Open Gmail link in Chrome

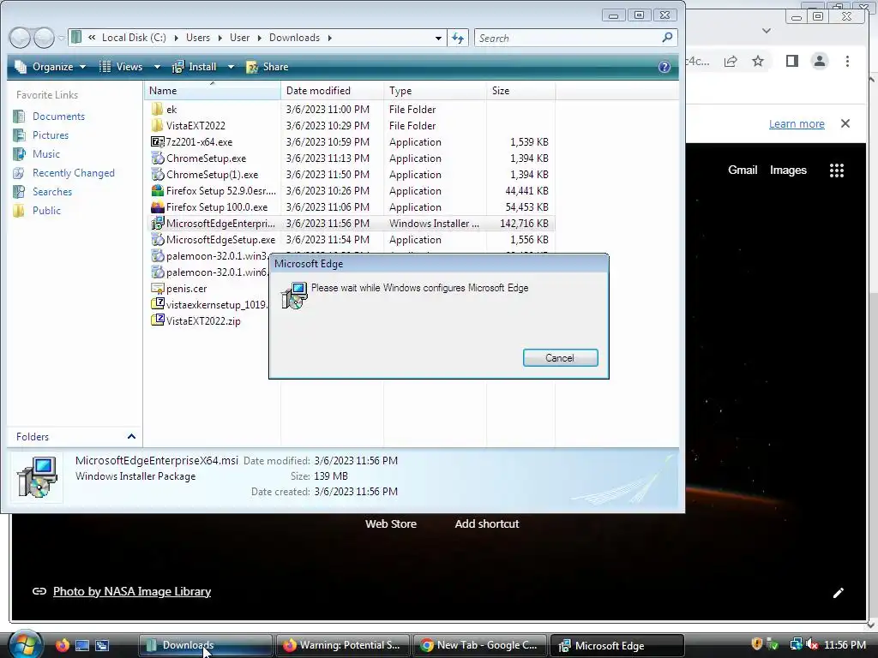click(743, 170)
